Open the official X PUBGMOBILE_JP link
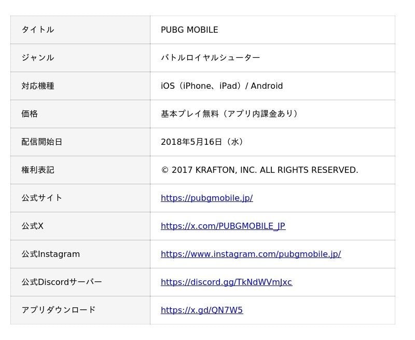Viewport: 415px width, 340px height. point(223,226)
